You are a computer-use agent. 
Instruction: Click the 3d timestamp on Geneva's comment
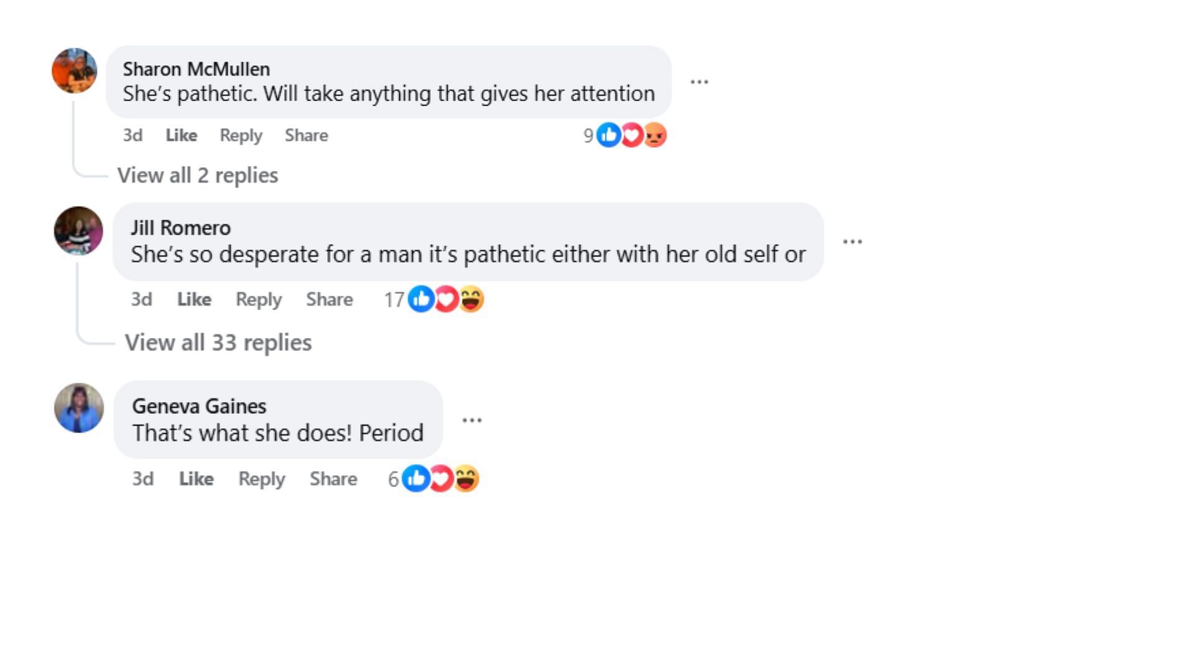click(x=142, y=479)
